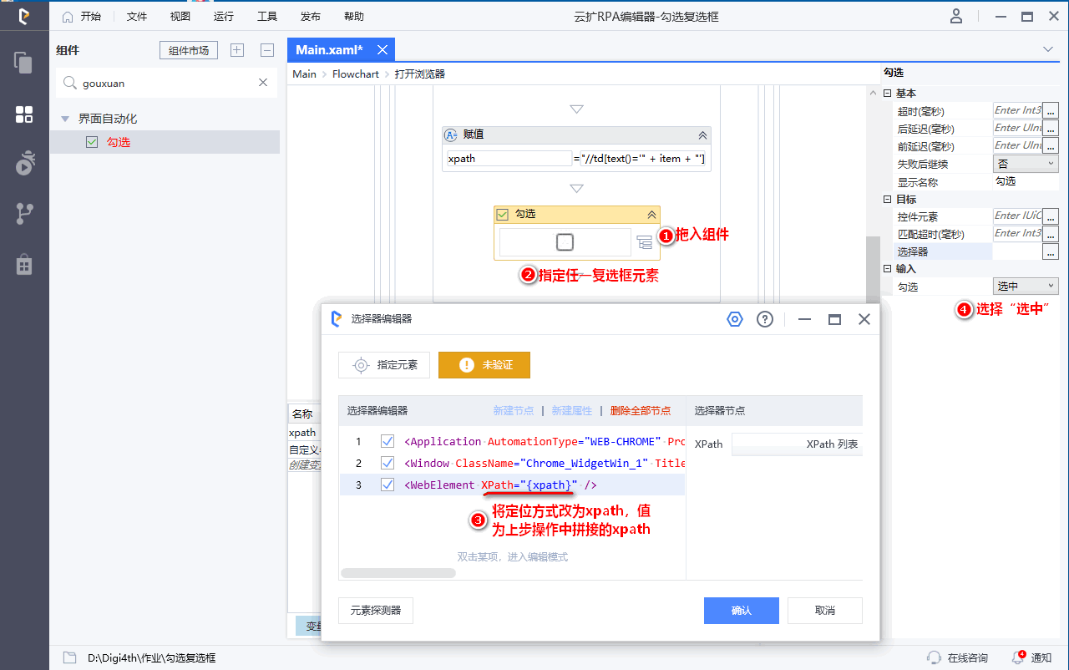1069x670 pixels.
Task: Open the source control branch icon
Action: pyautogui.click(x=24, y=214)
